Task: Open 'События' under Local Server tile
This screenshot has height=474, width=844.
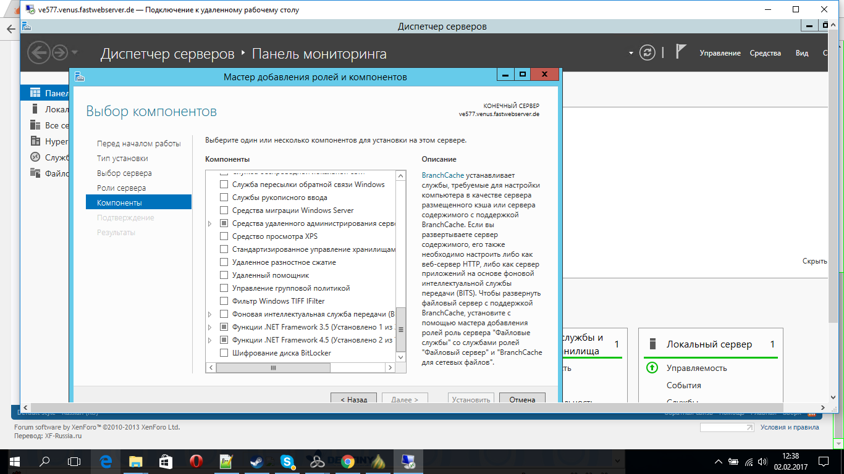Action: tap(683, 386)
